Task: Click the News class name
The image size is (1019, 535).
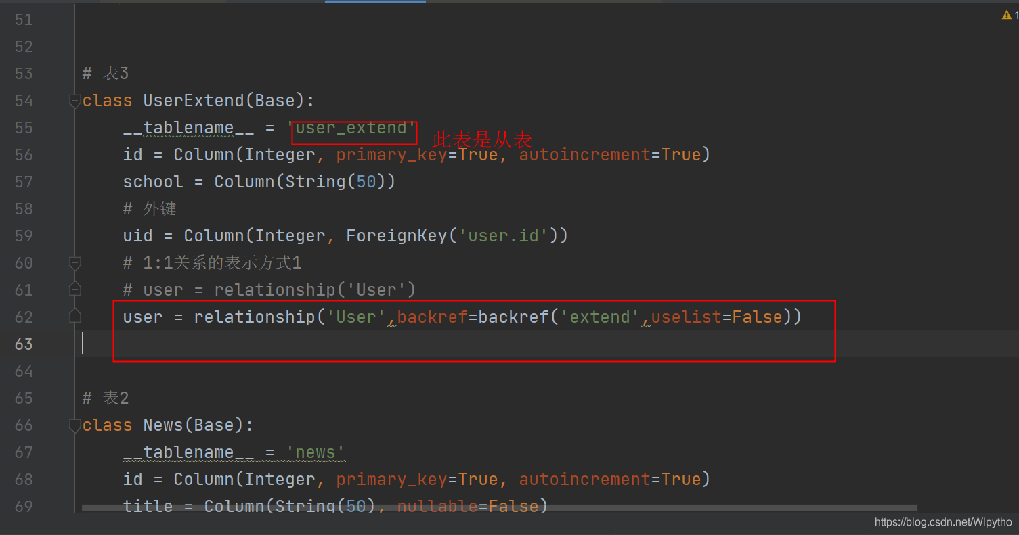Action: click(163, 425)
